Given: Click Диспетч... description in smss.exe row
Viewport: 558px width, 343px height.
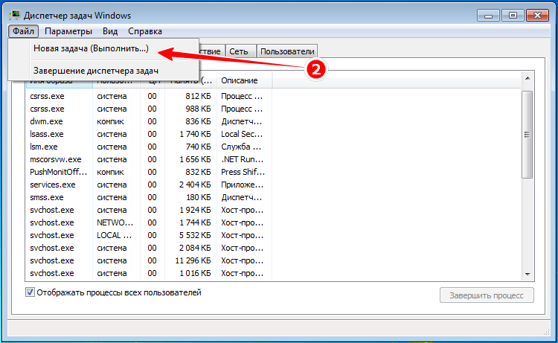Looking at the screenshot, I should pyautogui.click(x=242, y=197).
